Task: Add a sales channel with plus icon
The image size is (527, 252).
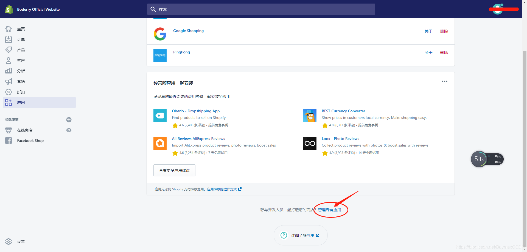Action: tap(69, 120)
